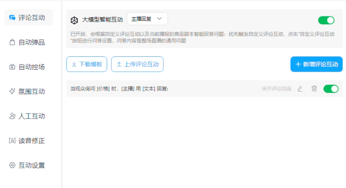Viewport: 346px width, 188px height.
Task: Open the 自动弹品 tab
Action: (29, 42)
